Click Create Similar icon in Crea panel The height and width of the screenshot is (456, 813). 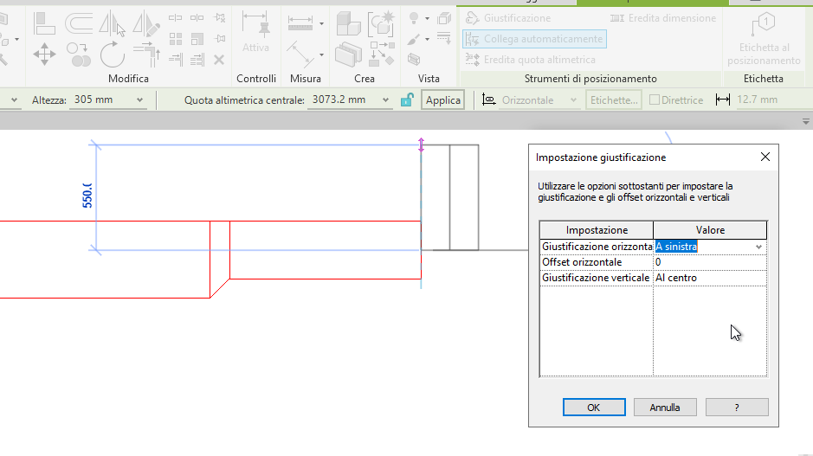click(382, 54)
